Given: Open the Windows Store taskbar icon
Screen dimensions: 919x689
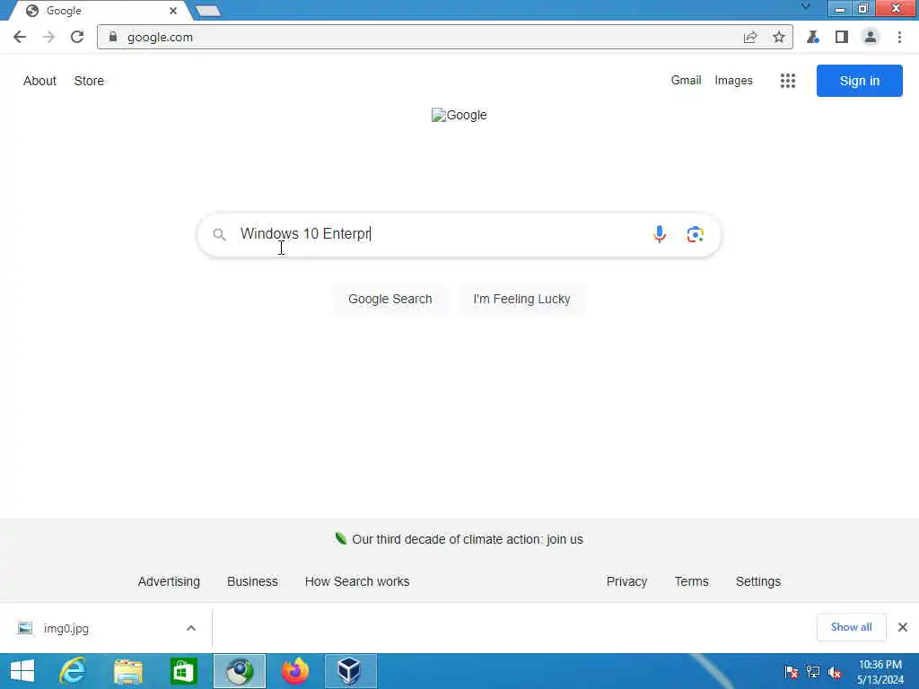Looking at the screenshot, I should pos(183,671).
